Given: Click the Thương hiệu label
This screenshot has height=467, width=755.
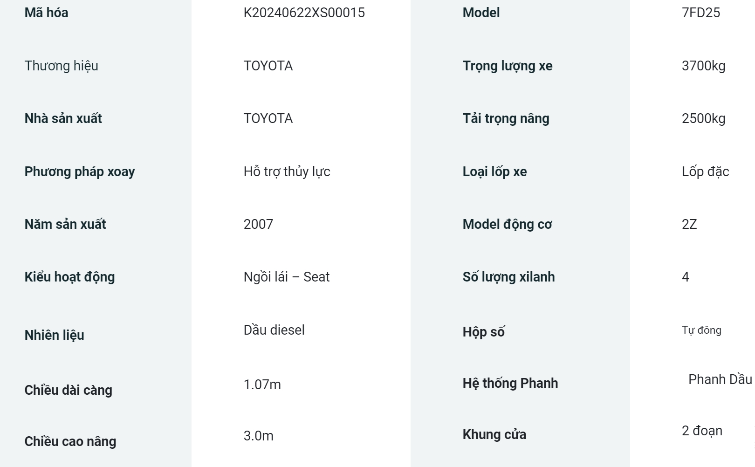Looking at the screenshot, I should click(62, 66).
